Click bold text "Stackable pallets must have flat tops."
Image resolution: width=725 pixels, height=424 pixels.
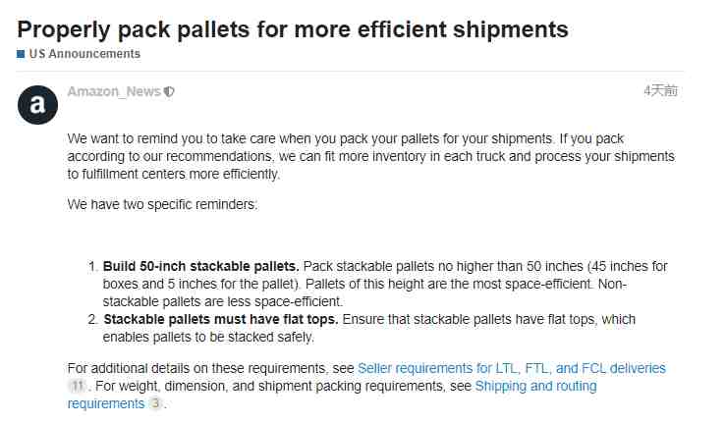tap(221, 319)
